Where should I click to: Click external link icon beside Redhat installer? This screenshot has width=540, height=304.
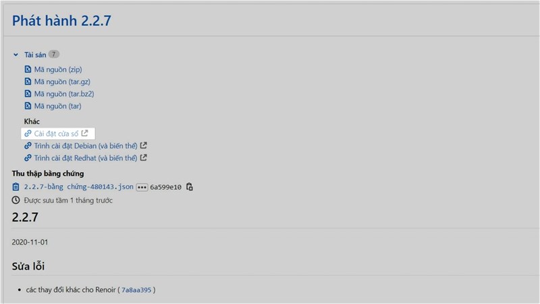pyautogui.click(x=143, y=157)
